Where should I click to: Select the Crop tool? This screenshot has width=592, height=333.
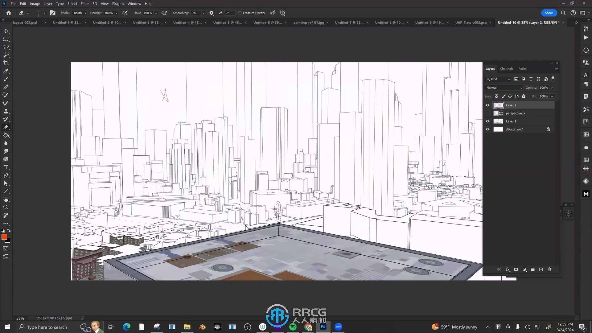click(6, 63)
